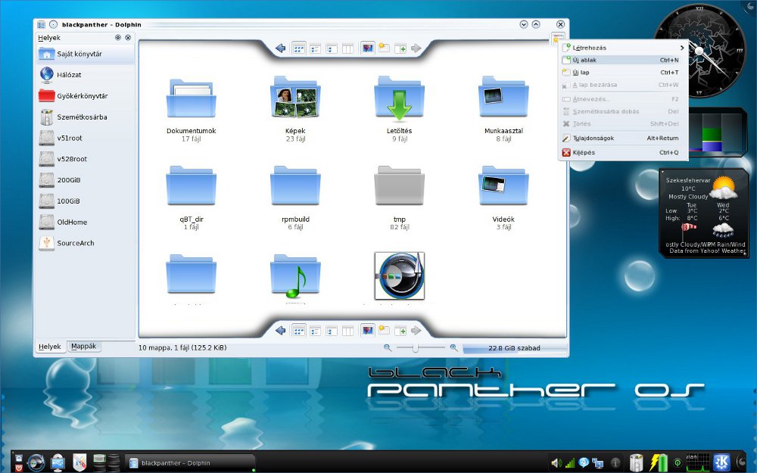Switch to the Helyek tab
Image resolution: width=757 pixels, height=473 pixels.
(50, 347)
